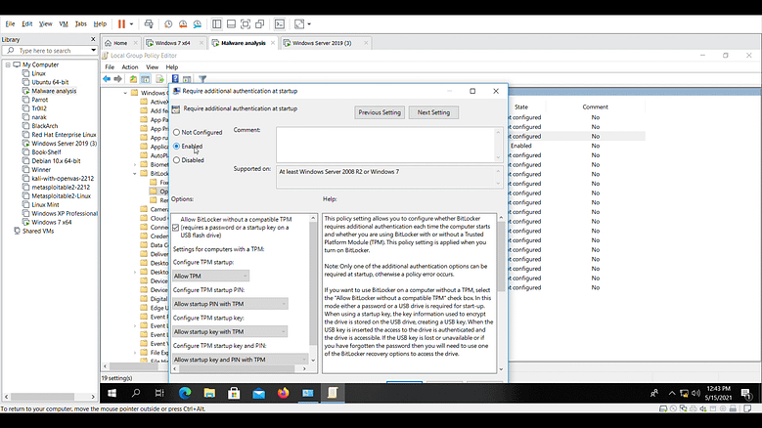Click the up one level folder icon
The image size is (762, 428).
coord(133,78)
